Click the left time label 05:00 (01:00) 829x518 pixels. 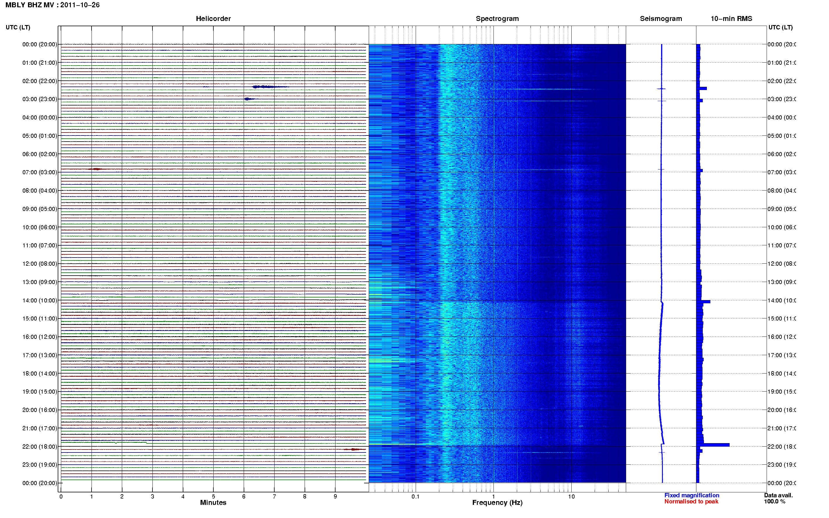pyautogui.click(x=40, y=136)
